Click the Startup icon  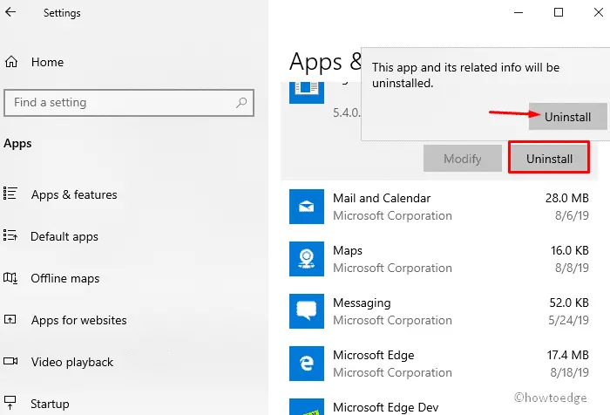10,403
